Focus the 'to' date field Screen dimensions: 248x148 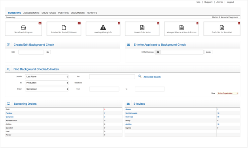click(x=150, y=89)
